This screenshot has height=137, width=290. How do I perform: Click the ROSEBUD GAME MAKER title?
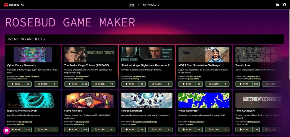tap(70, 23)
